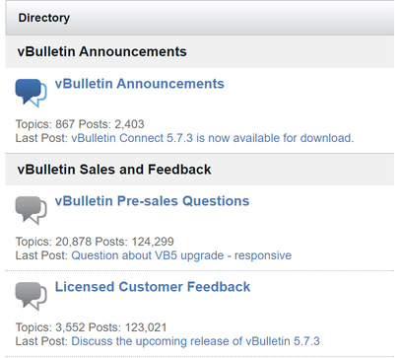Click the gray Pre-sales Questions forum icon

31,210
